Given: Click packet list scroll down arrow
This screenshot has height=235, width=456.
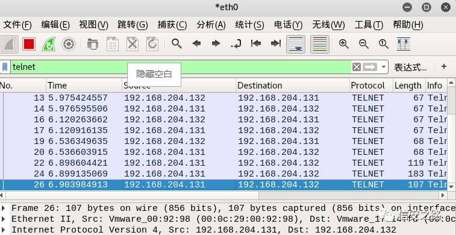Looking at the screenshot, I should (x=451, y=186).
